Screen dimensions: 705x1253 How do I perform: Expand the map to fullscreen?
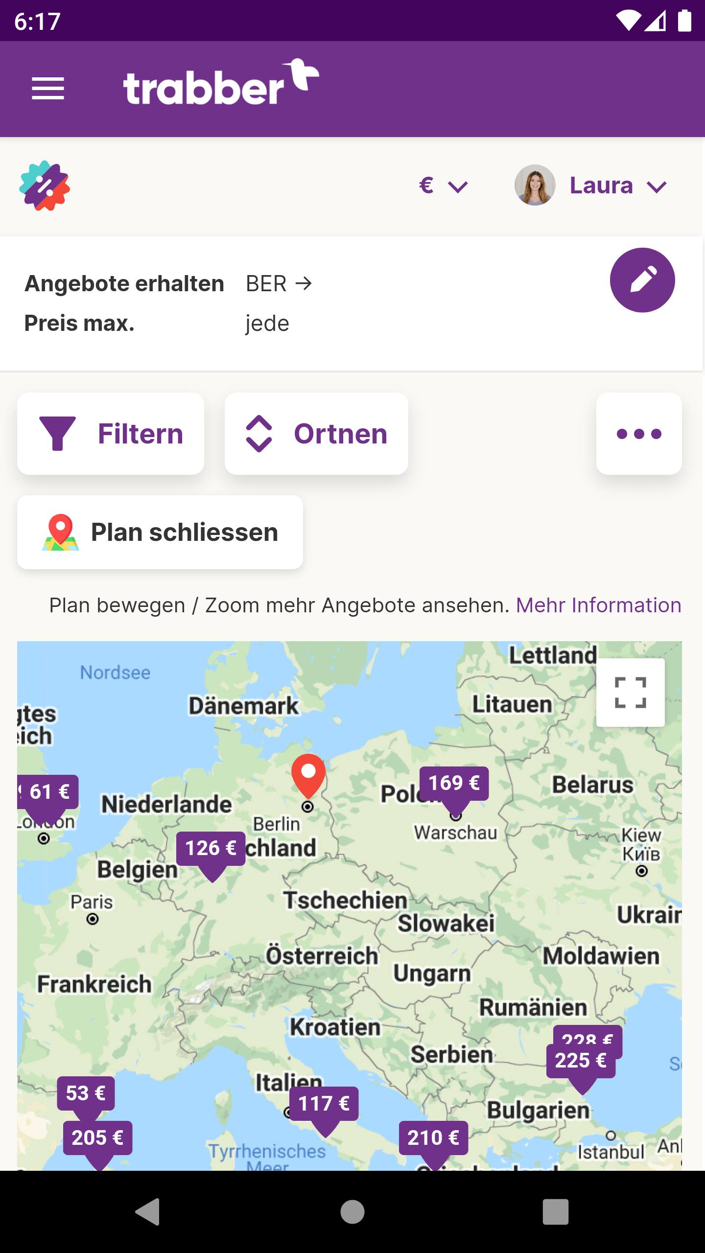point(631,693)
